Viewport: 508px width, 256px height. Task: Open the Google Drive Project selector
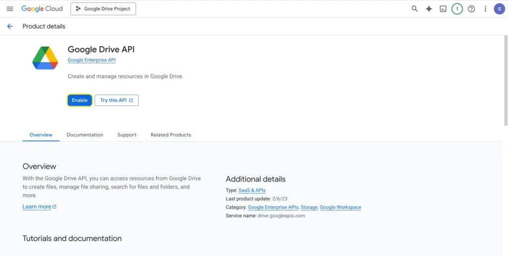click(103, 9)
